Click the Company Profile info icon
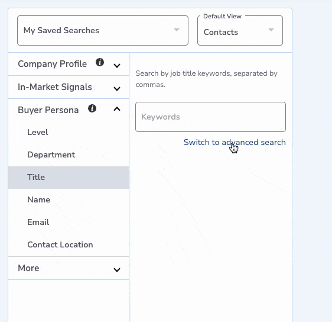The height and width of the screenshot is (322, 332). (100, 62)
